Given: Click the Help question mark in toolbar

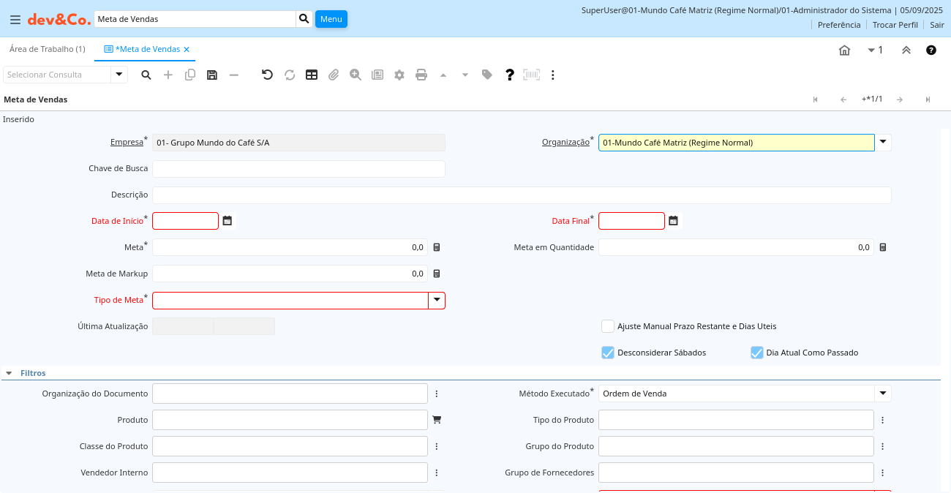Looking at the screenshot, I should [x=510, y=75].
